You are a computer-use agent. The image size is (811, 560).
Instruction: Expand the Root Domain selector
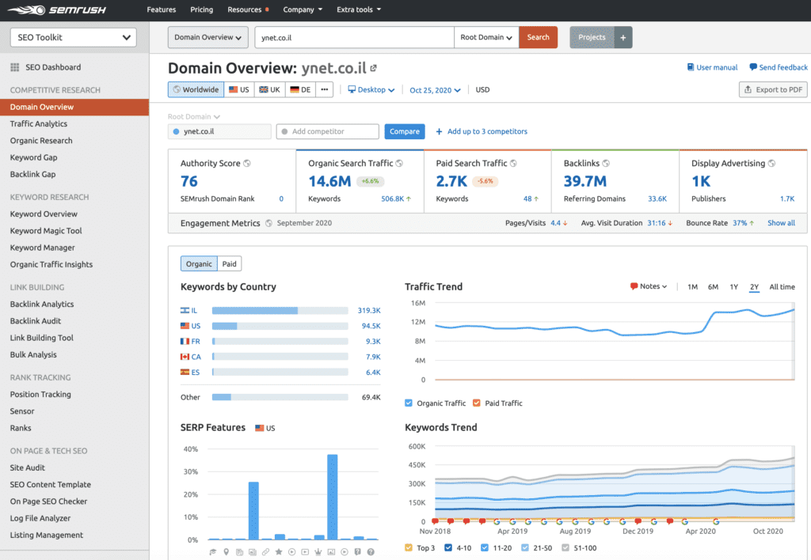point(486,37)
